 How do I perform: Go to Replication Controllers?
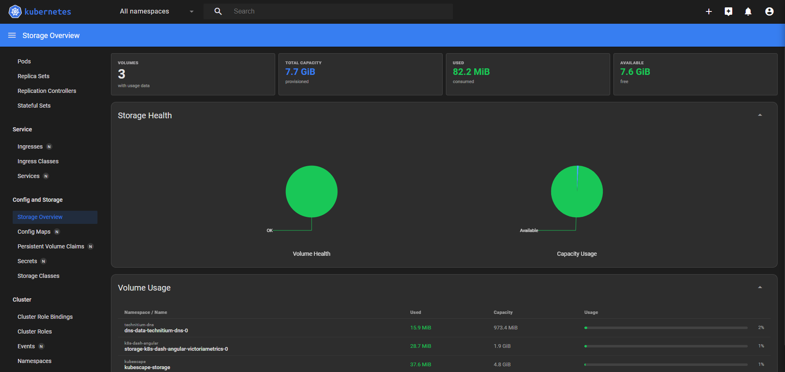pos(47,91)
